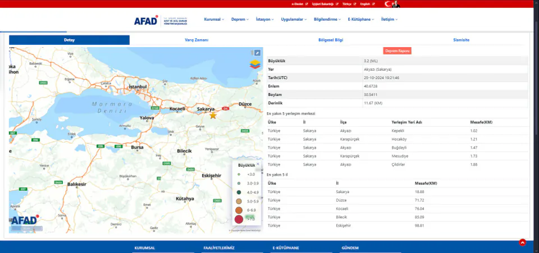The height and width of the screenshot is (253, 539).
Task: Click the Mesafe(KM) header in settlements table
Action: (481, 122)
